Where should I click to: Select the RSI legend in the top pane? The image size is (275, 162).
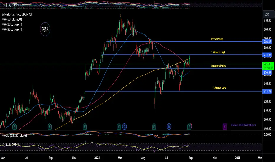(x=10, y=5)
